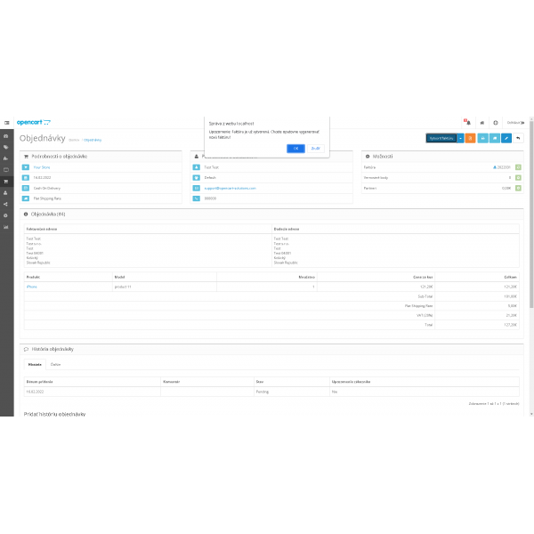Click the Domov breadcrumb link

(74, 140)
